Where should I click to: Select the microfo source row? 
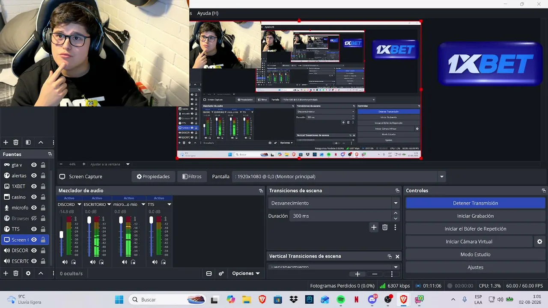[x=24, y=207]
